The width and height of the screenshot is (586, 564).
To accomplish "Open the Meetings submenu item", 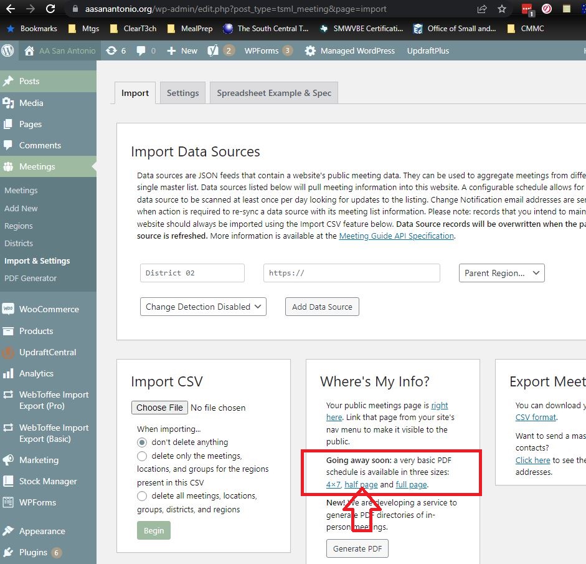I will pos(21,190).
